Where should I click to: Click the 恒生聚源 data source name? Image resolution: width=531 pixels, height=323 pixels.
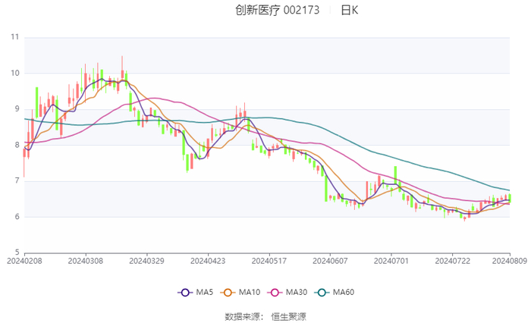point(289,316)
